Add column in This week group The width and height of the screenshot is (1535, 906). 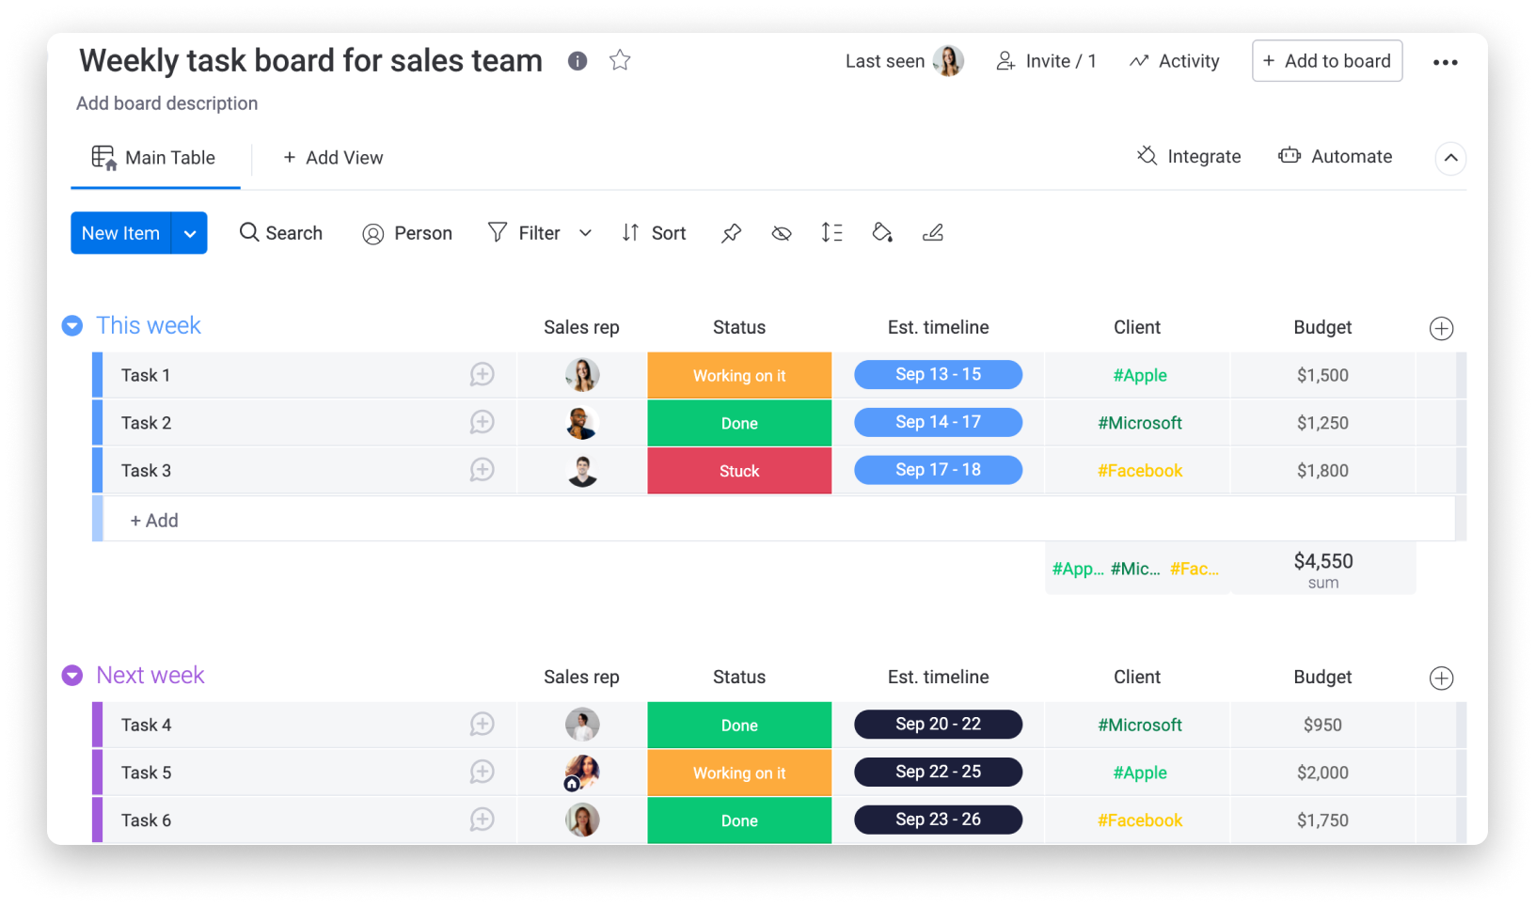click(x=1441, y=328)
